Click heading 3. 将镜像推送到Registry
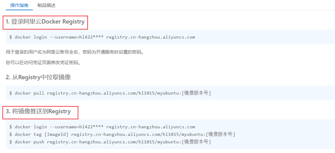 [x=38, y=111]
